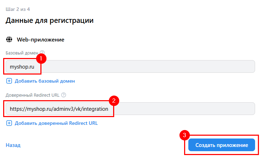Screen dimensions: 260x167
Task: Click the Данные для регистрации heading
Action: coord(50,20)
